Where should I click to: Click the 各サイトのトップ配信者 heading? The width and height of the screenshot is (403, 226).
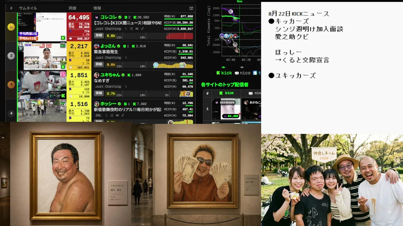coord(225,84)
